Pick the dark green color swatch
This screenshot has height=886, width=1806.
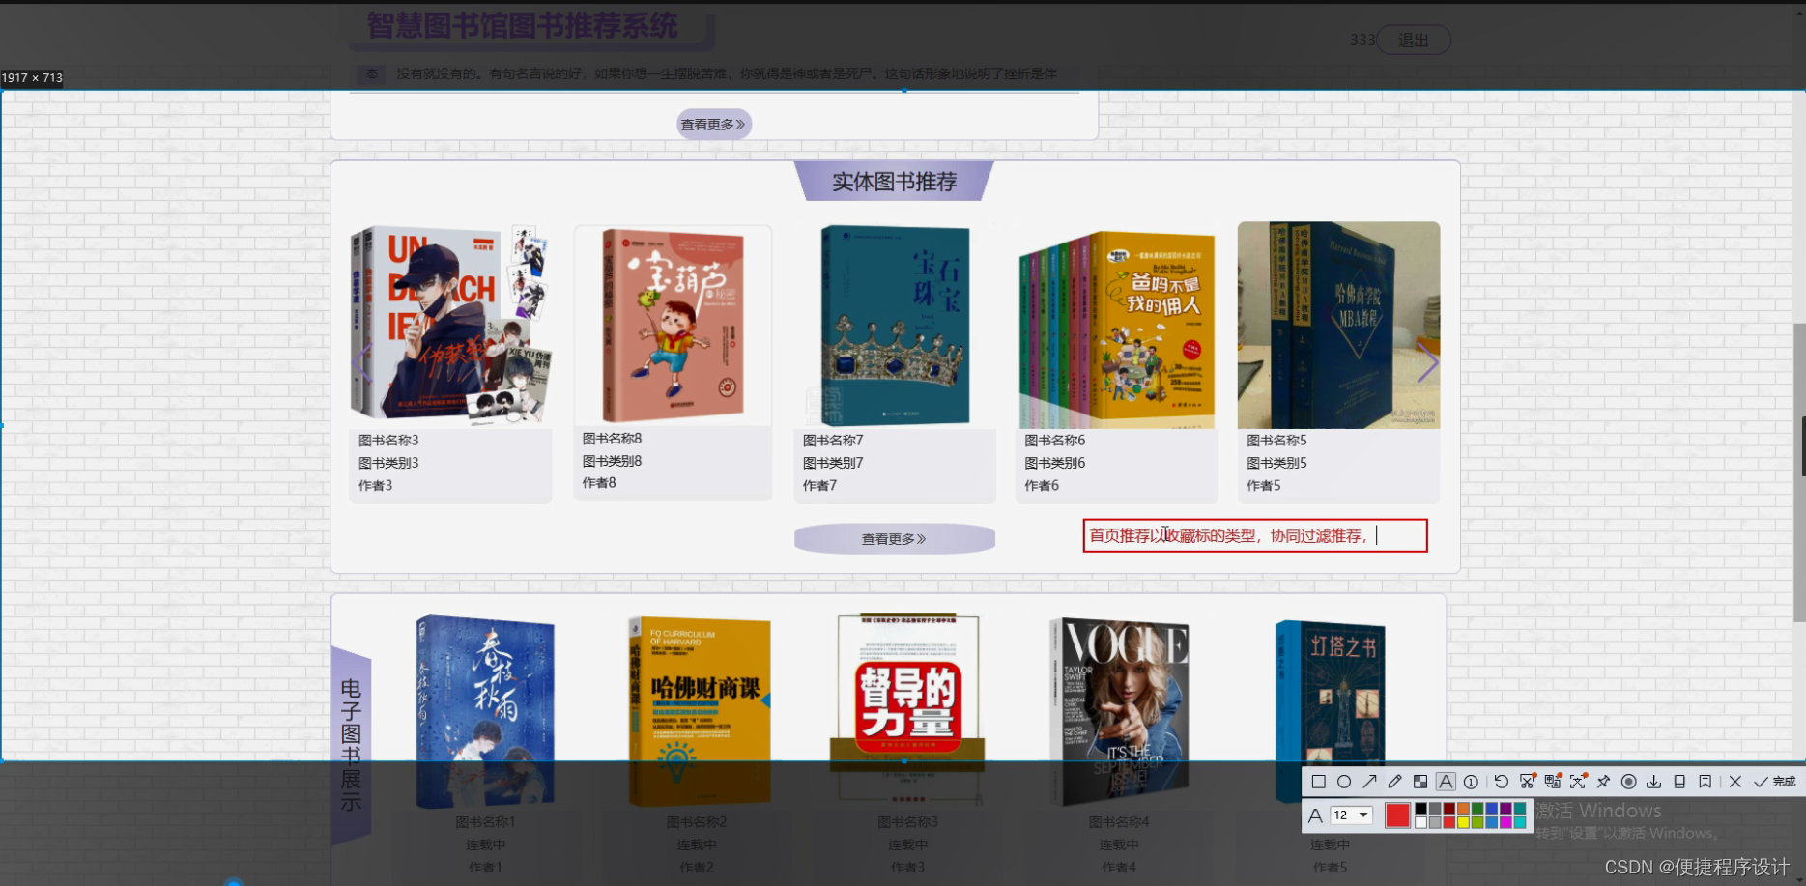click(1477, 809)
